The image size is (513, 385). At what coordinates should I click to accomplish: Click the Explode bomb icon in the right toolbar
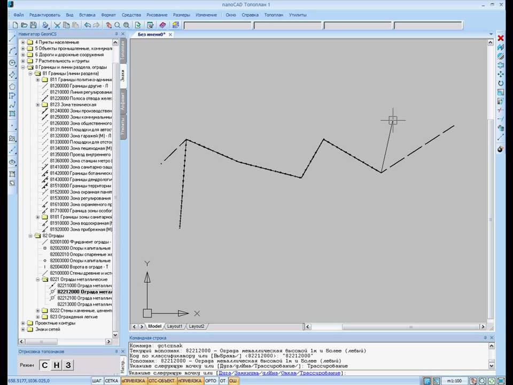click(x=501, y=149)
